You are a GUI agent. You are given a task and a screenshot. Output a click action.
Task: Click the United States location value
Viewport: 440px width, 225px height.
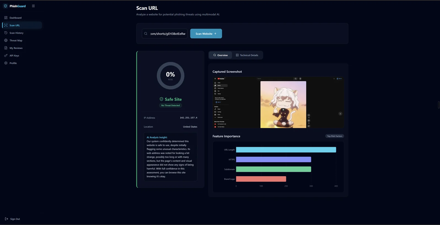click(x=190, y=127)
